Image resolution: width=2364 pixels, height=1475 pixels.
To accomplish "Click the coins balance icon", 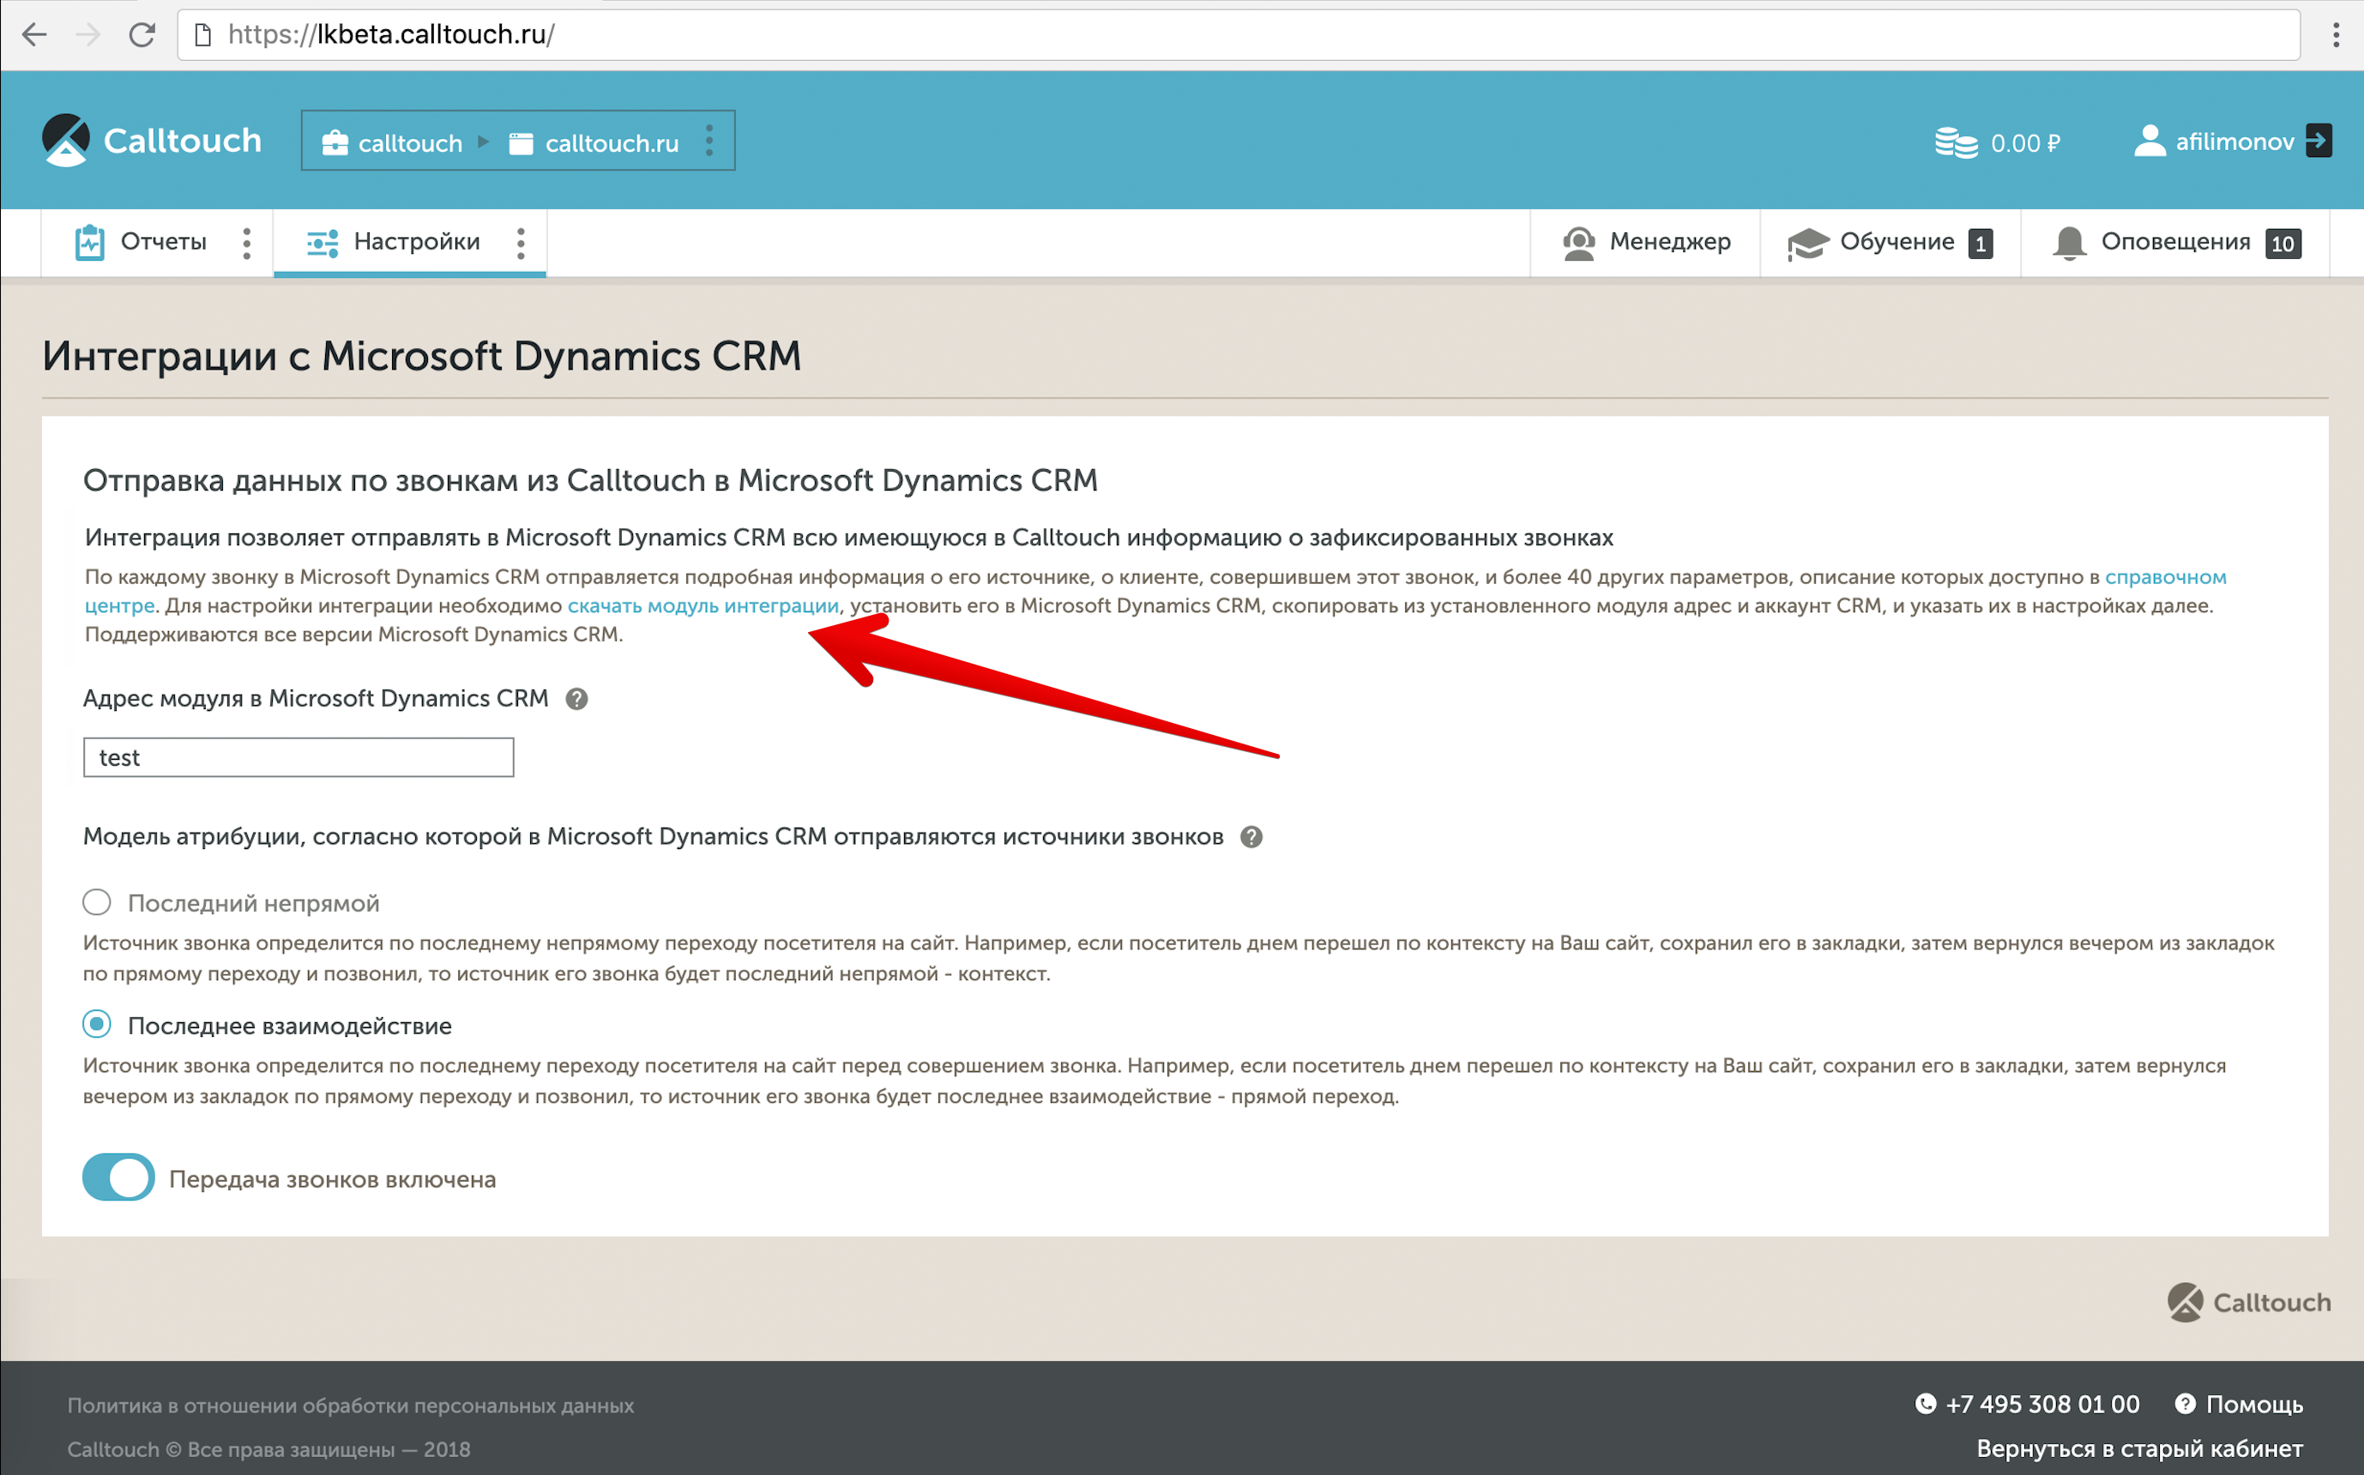I will click(x=1955, y=142).
